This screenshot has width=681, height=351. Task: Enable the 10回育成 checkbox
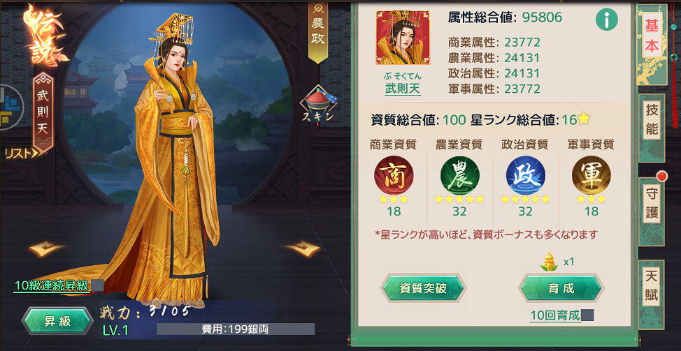587,315
